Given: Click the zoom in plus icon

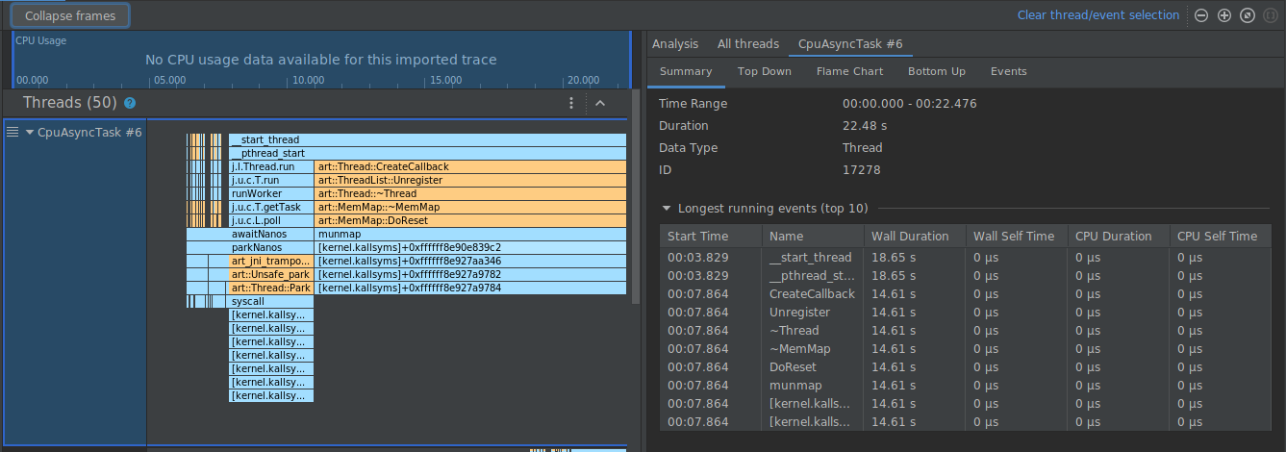Looking at the screenshot, I should click(1224, 15).
